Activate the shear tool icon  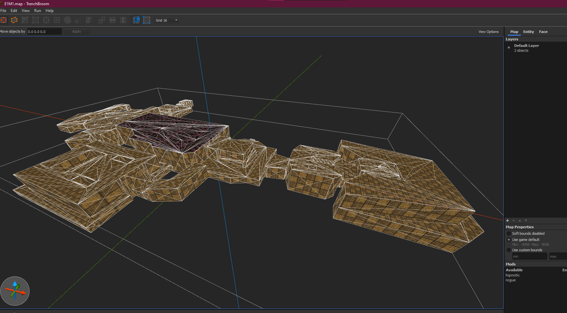[89, 20]
